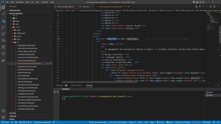Image resolution: width=221 pixels, height=124 pixels.
Task: Toggle Primary Side Bar layout icon
Action: [x=194, y=2]
